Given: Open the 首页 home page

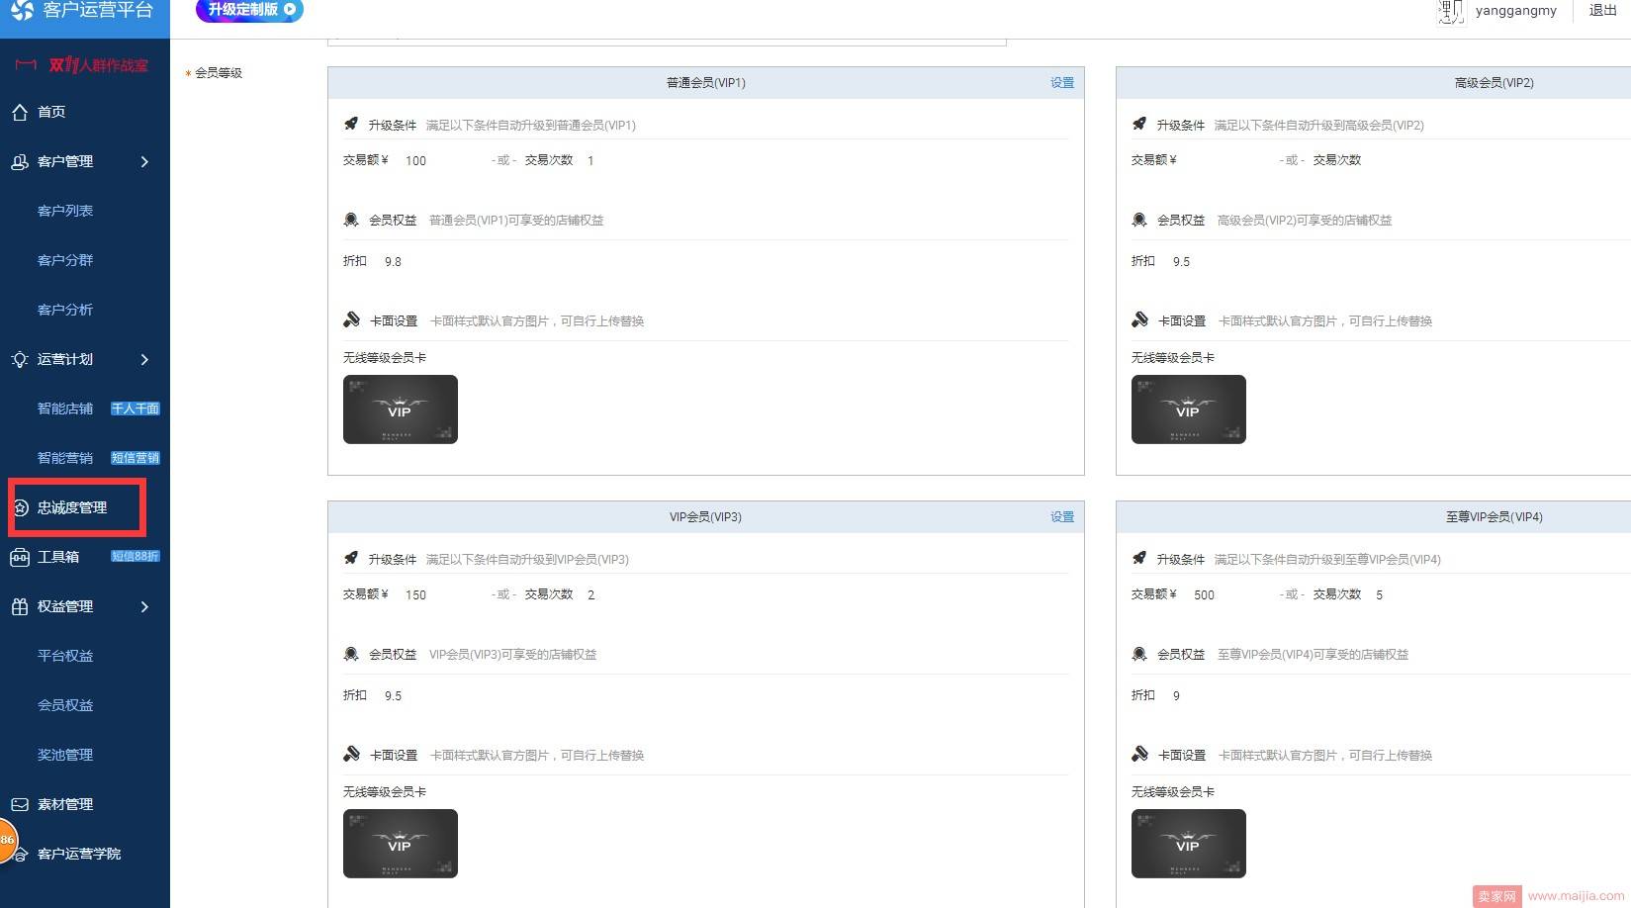Looking at the screenshot, I should point(51,112).
